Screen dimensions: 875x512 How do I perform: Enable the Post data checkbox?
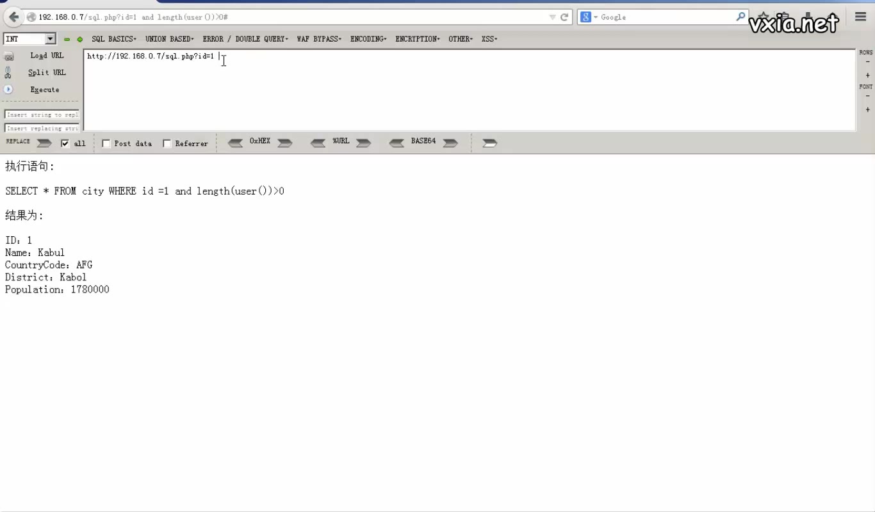coord(106,143)
